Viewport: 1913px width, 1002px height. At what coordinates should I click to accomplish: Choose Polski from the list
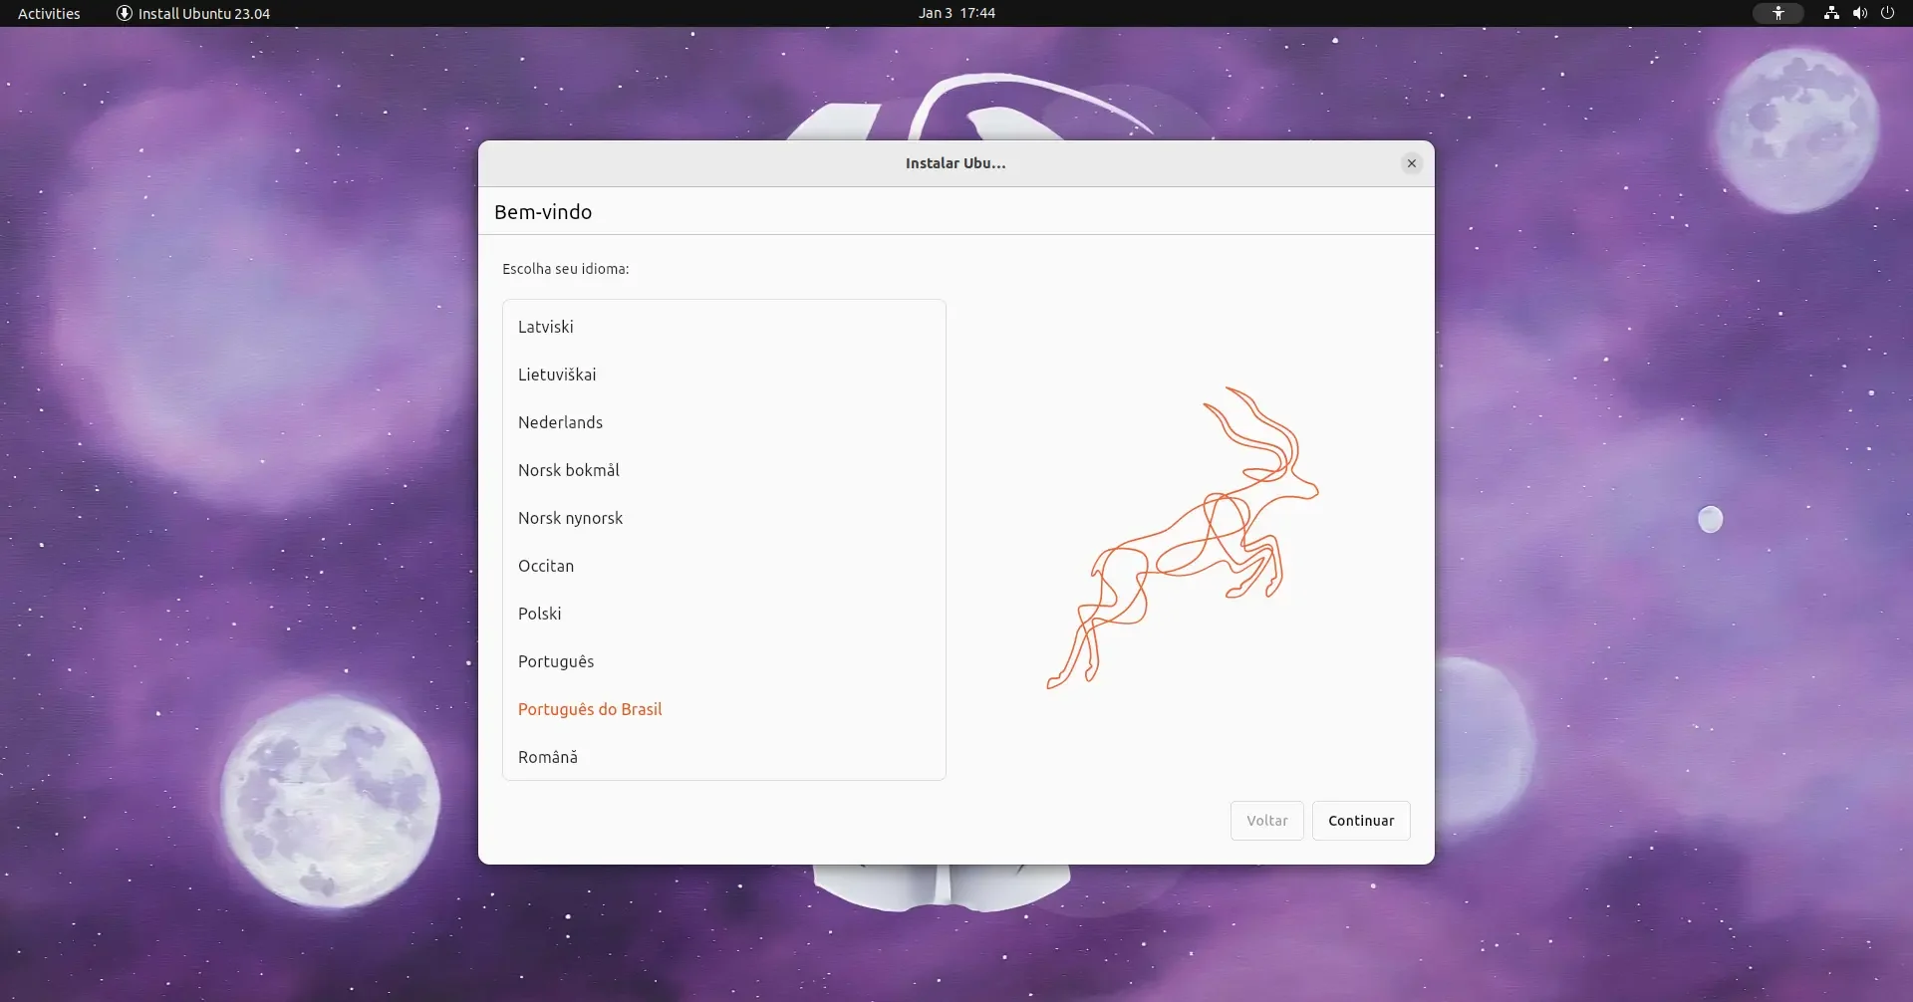[x=724, y=614]
